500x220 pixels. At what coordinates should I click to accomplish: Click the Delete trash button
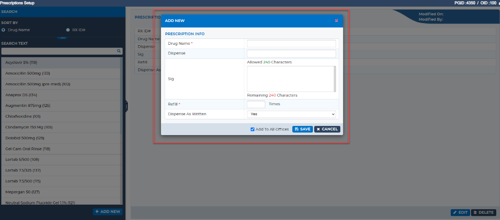coord(483,213)
